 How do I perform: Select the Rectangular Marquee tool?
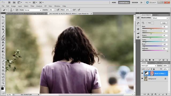coord(3,20)
